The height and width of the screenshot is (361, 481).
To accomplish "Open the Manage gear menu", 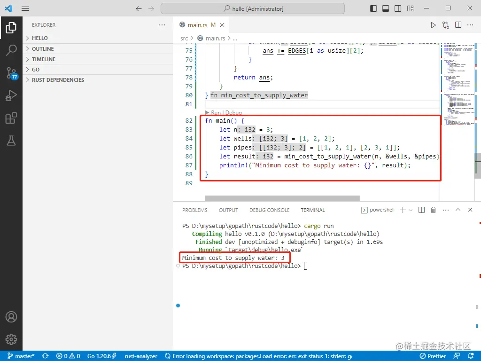I will (11, 339).
